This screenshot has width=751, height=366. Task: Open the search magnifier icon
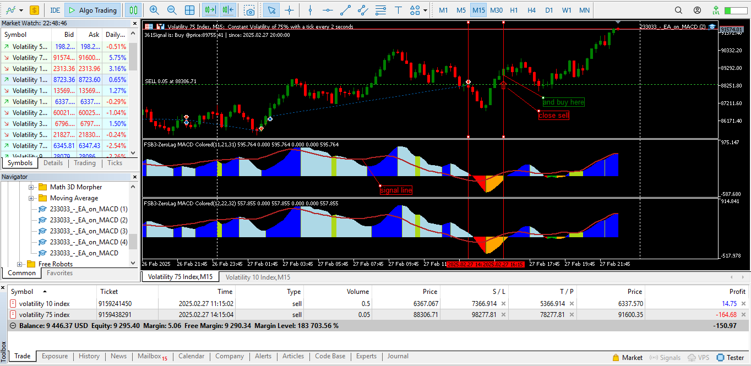[x=678, y=10]
